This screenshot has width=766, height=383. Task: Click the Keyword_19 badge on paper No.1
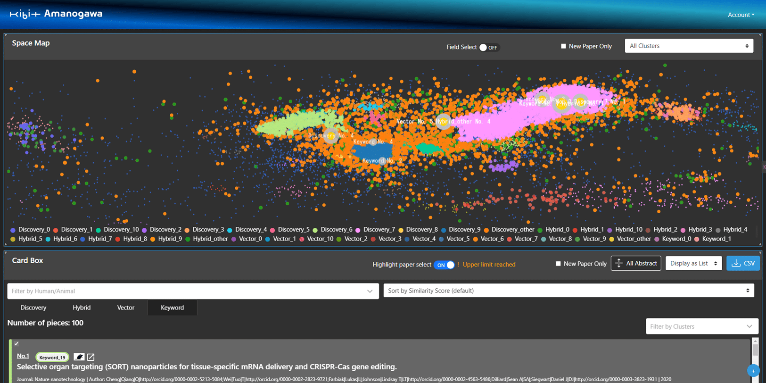[52, 357]
